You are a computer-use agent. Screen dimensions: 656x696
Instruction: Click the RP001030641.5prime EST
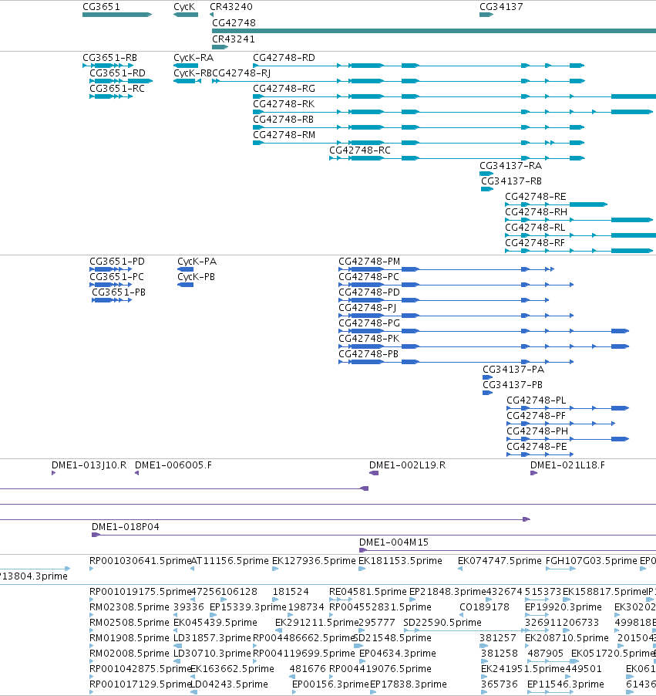pyautogui.click(x=92, y=569)
